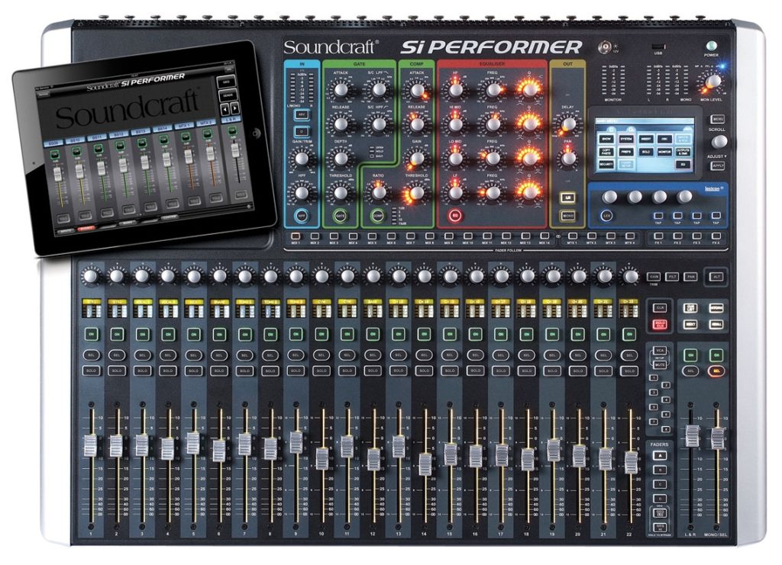Open the SYSTEM page on the touchscreen menu

(627, 140)
